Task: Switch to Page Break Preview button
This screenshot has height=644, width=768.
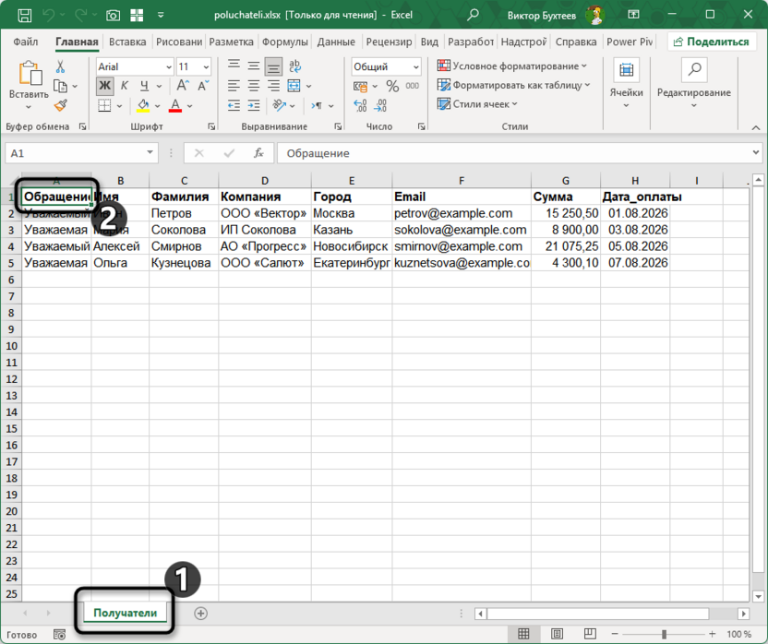Action: (590, 634)
